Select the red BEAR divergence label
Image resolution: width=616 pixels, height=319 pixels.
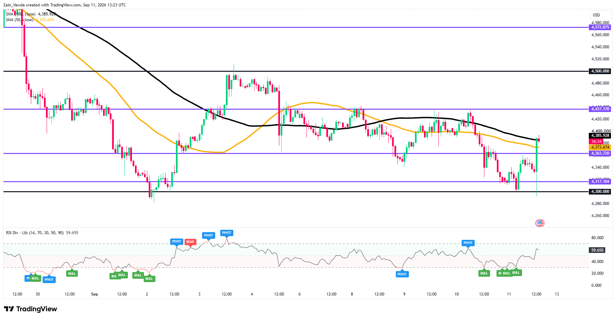[x=190, y=242]
